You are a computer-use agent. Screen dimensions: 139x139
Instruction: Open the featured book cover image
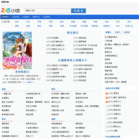(17, 50)
